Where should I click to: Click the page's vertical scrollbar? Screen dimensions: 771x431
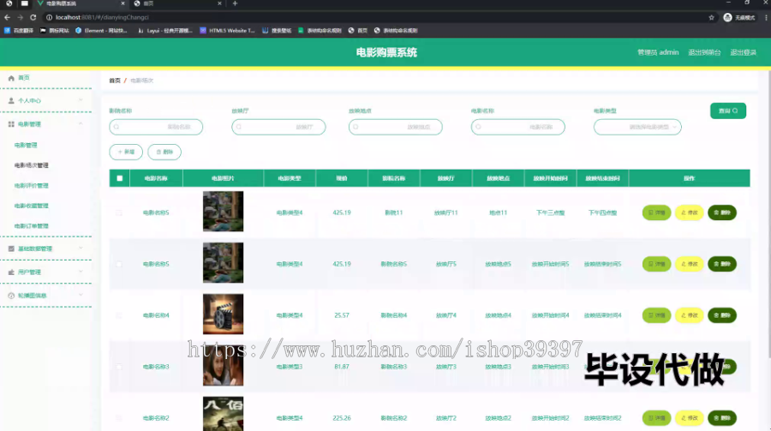click(768, 214)
